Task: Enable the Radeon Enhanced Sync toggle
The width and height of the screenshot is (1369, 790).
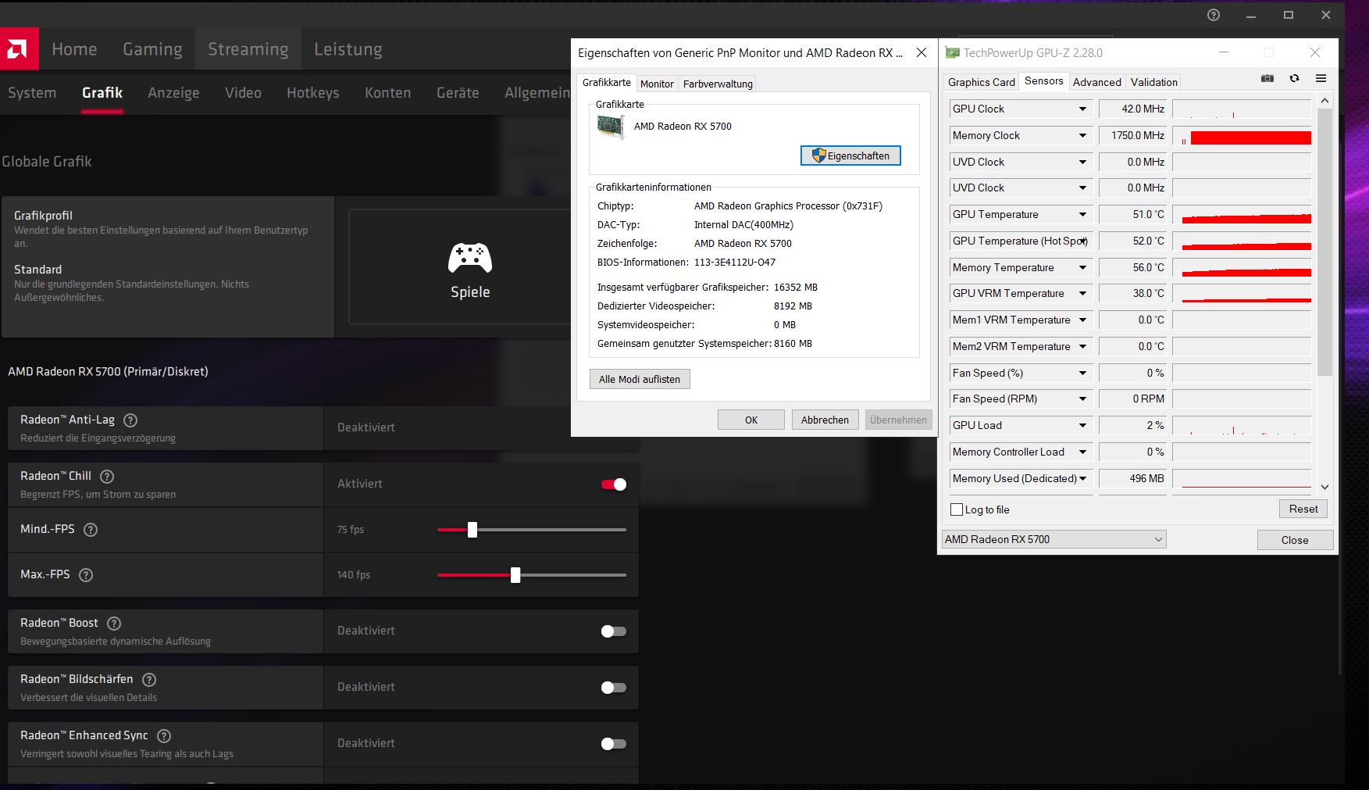Action: [614, 744]
